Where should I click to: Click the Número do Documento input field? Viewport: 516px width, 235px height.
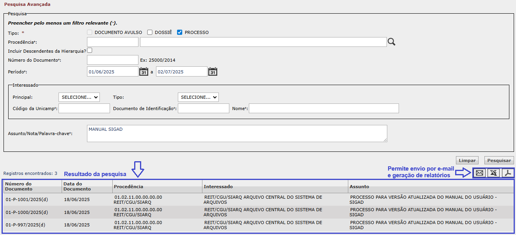point(112,60)
